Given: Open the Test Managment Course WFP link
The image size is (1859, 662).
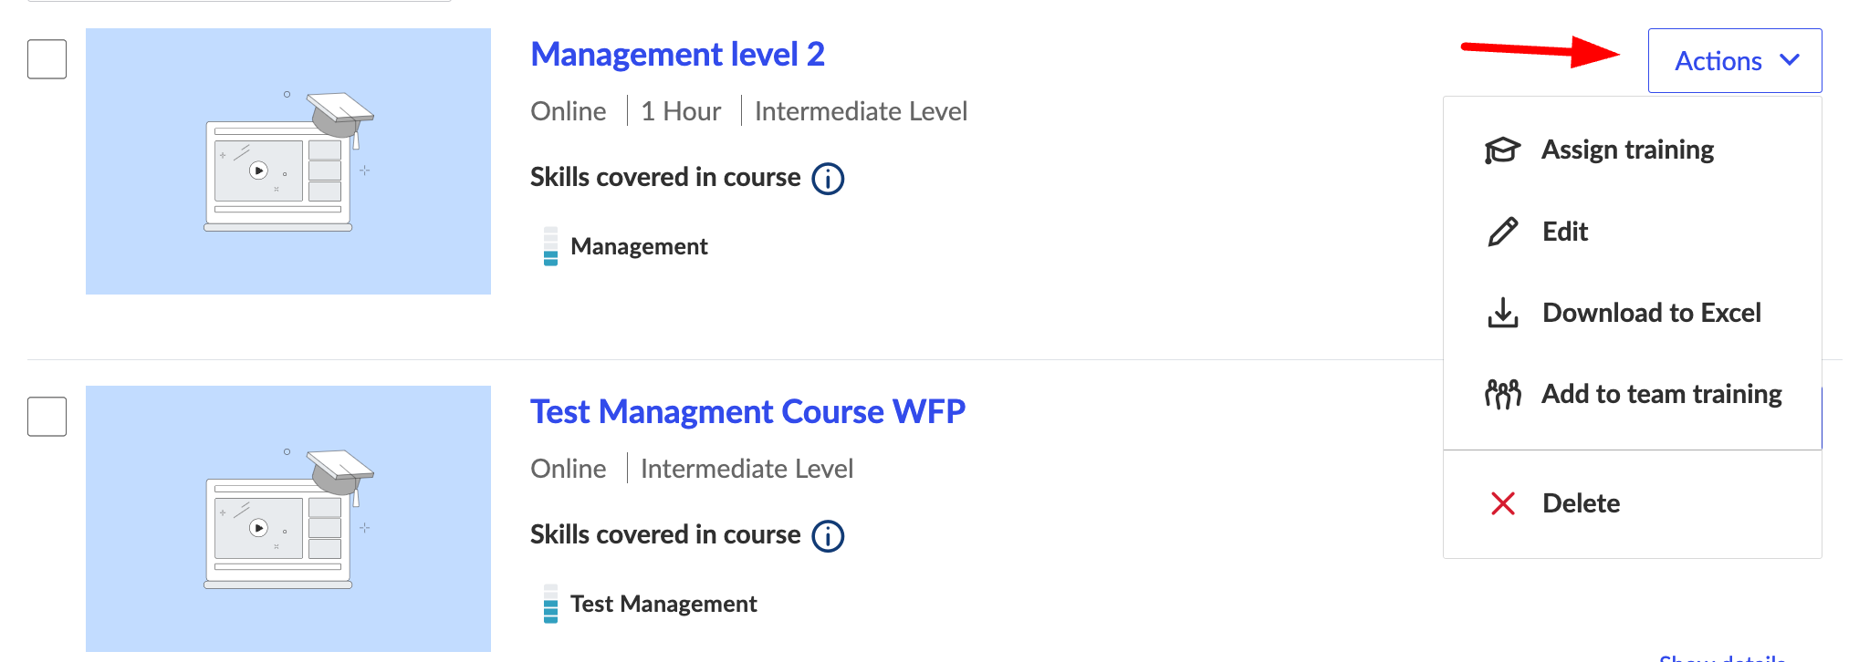Looking at the screenshot, I should [x=747, y=412].
